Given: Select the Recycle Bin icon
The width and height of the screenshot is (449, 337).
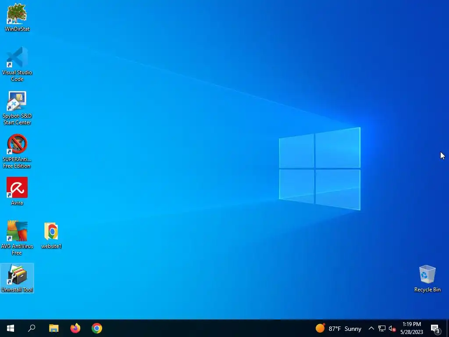Looking at the screenshot, I should coord(427,279).
